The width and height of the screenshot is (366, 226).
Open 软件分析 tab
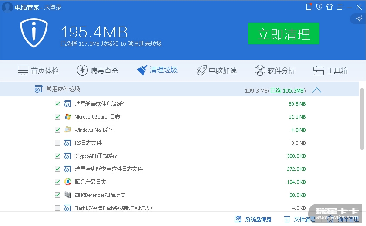275,70
